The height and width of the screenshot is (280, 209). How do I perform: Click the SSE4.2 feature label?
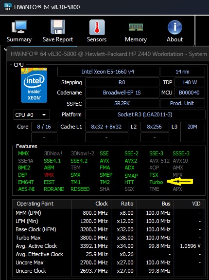pyautogui.click(x=79, y=161)
